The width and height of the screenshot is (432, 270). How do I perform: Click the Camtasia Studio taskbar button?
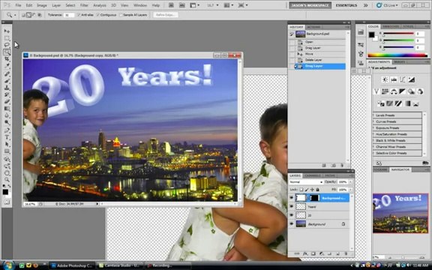[x=120, y=265]
